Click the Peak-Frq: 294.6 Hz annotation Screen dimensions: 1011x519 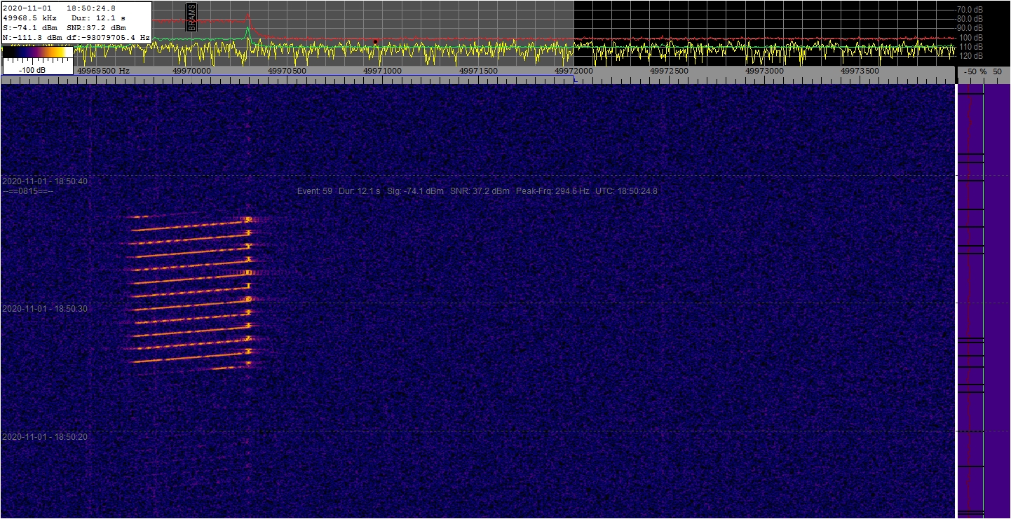pos(552,191)
